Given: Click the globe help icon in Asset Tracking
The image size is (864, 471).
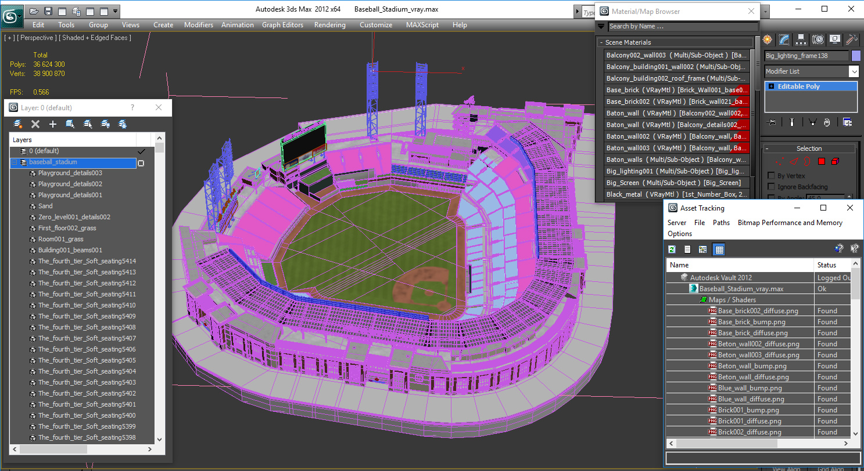Looking at the screenshot, I should (839, 249).
